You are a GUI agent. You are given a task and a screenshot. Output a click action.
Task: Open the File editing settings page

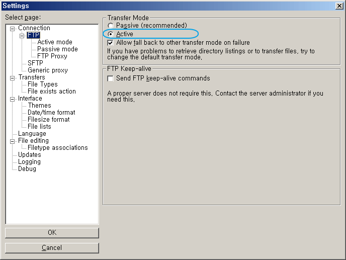tap(33, 141)
